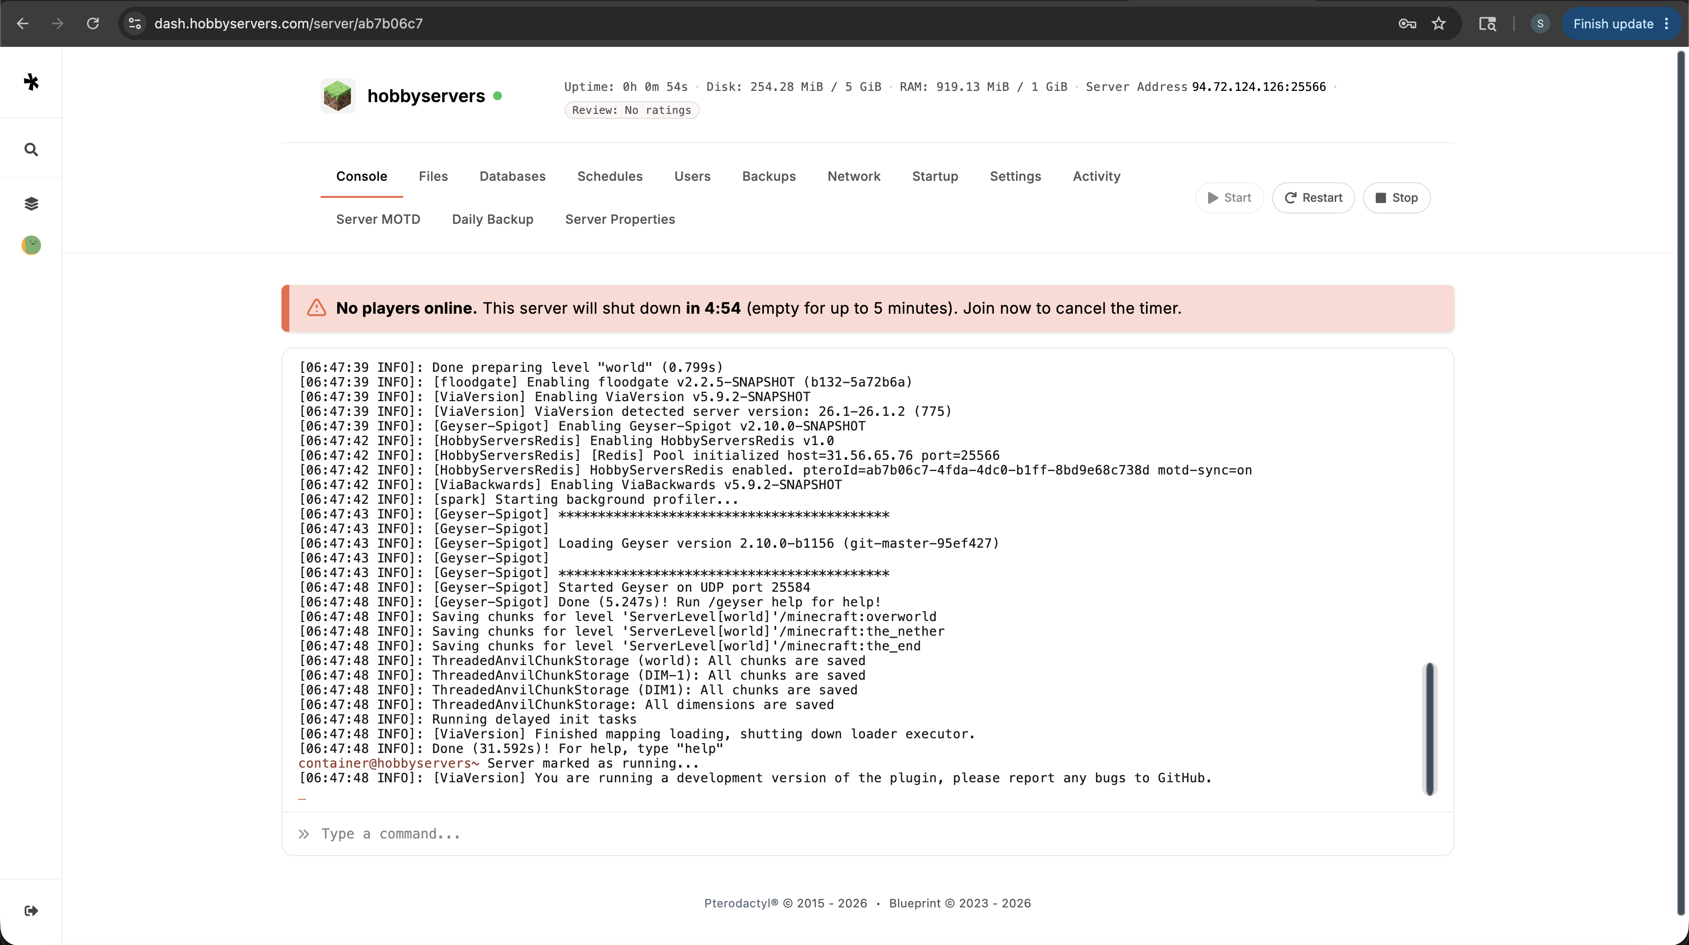This screenshot has height=945, width=1689.
Task: Open the Server Properties tab
Action: 620,219
